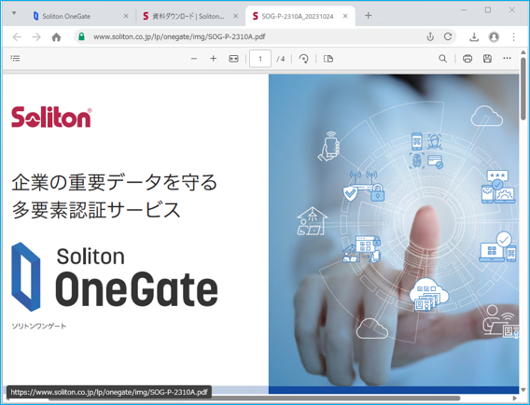Go to the browser home page

(56, 36)
